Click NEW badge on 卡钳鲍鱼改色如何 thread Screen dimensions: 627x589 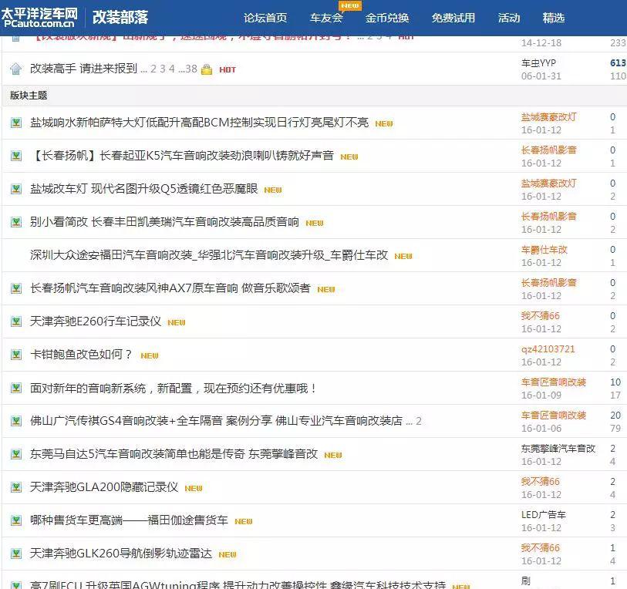tap(150, 356)
